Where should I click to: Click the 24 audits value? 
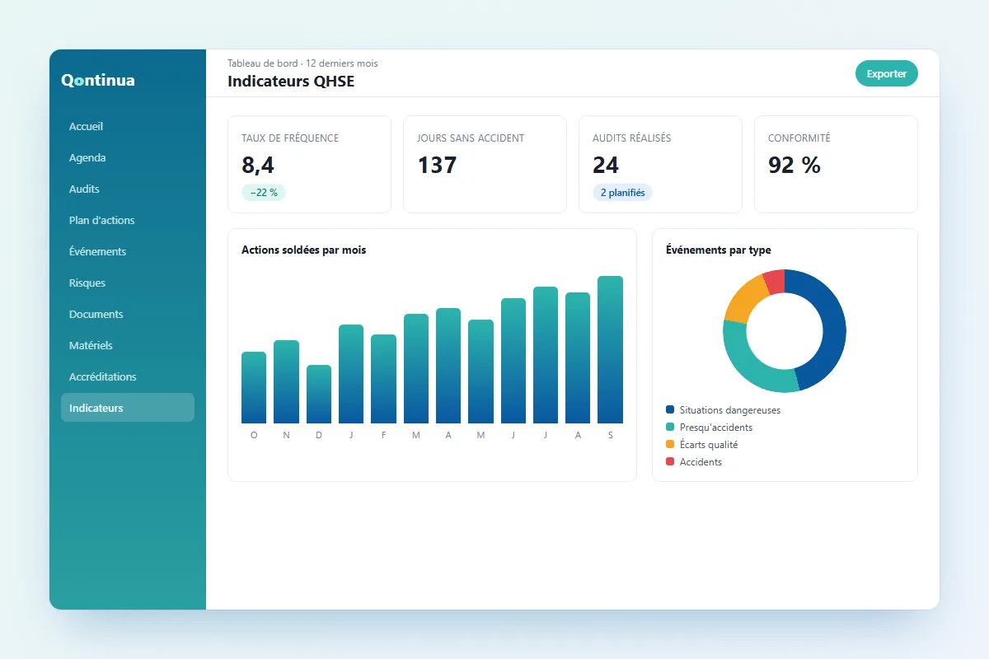[606, 165]
